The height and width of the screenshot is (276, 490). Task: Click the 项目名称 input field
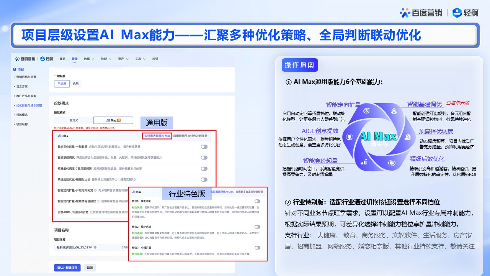[x=91, y=247]
